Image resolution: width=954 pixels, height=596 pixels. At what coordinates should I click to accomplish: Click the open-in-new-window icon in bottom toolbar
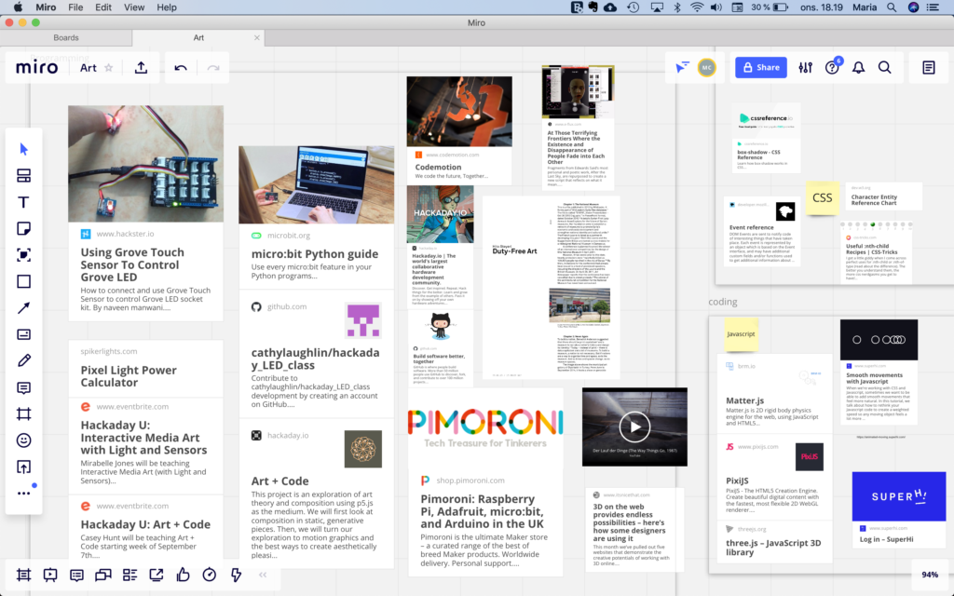pos(157,575)
